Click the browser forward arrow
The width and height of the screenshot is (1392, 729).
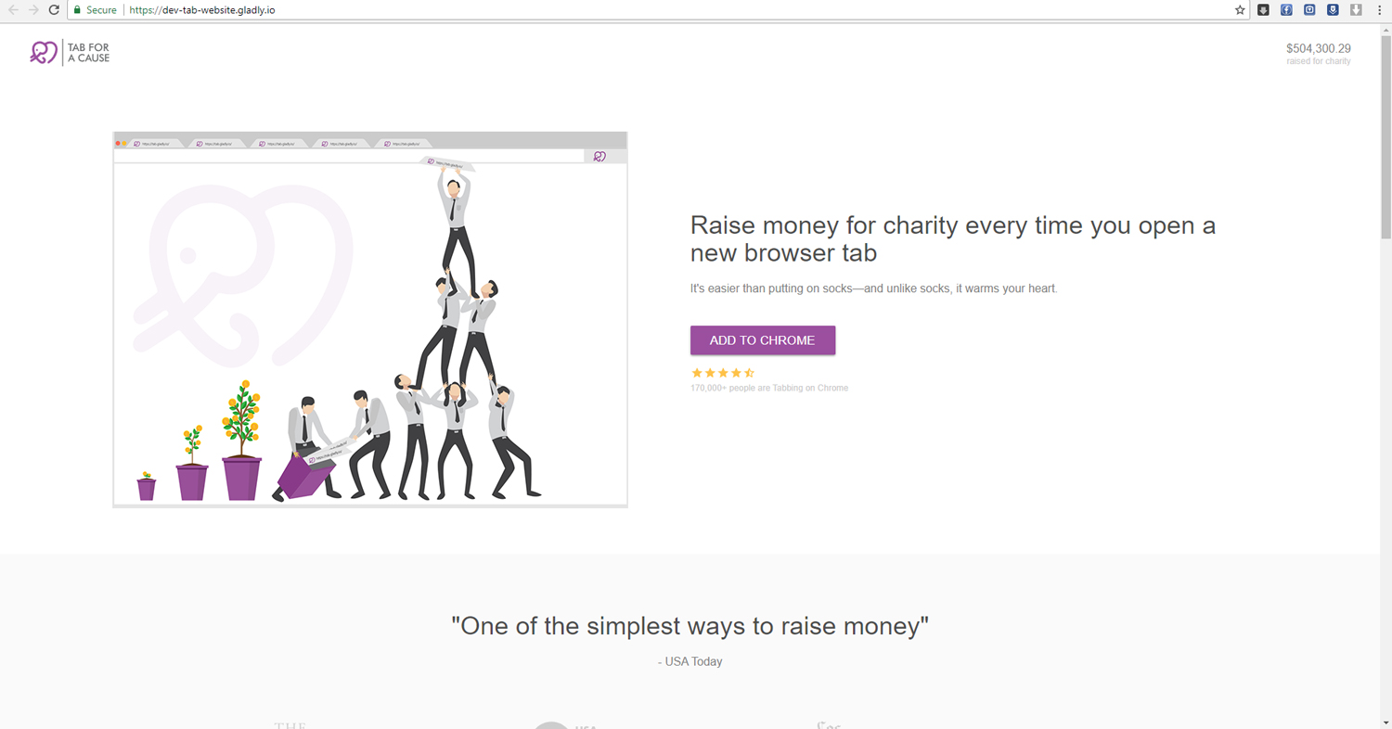tap(33, 10)
